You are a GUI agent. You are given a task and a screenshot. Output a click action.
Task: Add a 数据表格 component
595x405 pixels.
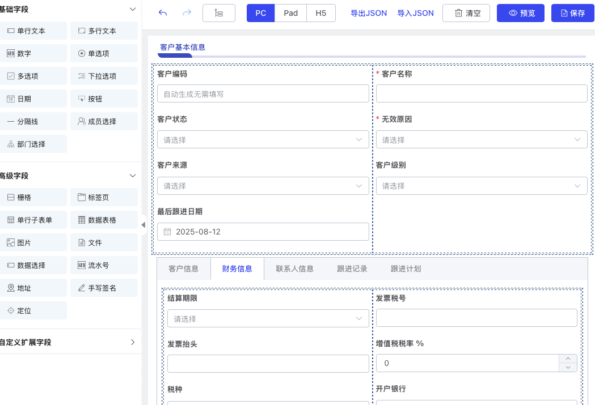coord(104,220)
